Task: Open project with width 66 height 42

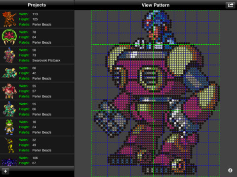Action: pyautogui.click(x=37, y=73)
